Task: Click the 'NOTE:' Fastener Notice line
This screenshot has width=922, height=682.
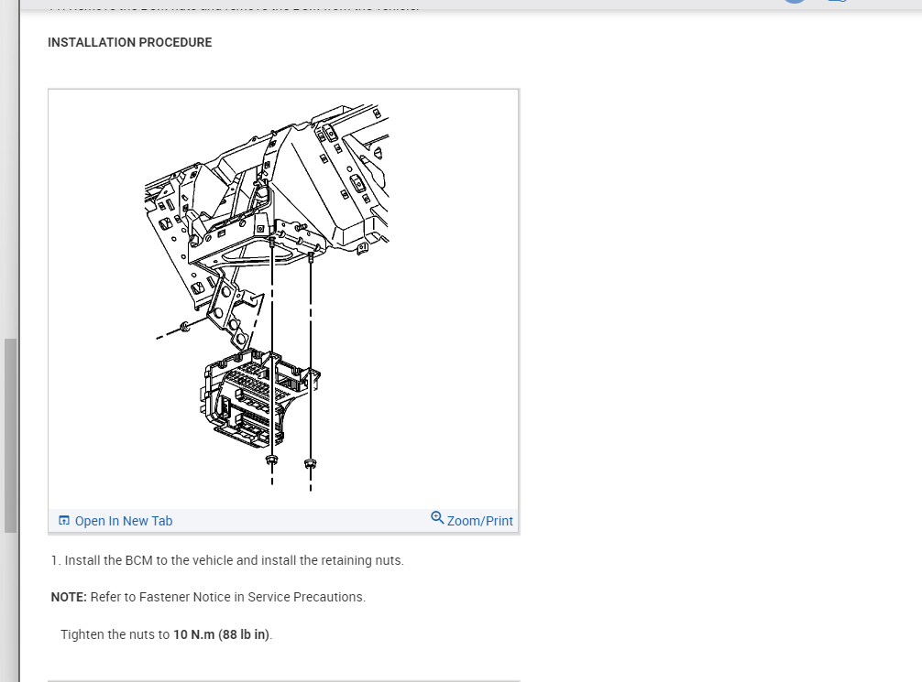Action: pos(208,597)
